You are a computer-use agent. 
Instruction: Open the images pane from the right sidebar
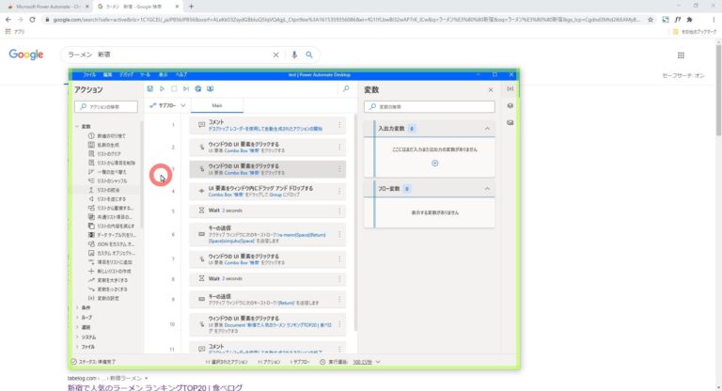510,123
